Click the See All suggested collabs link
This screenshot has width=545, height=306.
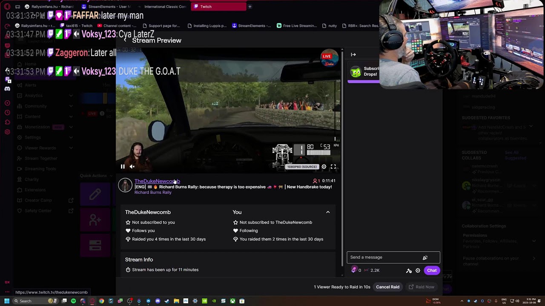(x=516, y=155)
